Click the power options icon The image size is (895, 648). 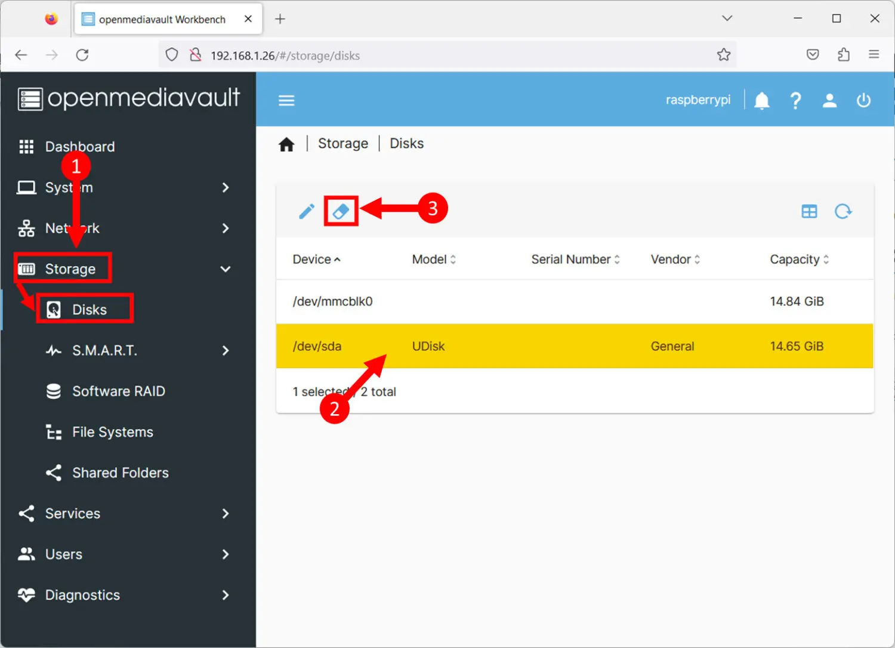863,100
